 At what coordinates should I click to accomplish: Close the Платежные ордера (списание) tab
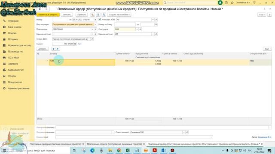(83, 144)
